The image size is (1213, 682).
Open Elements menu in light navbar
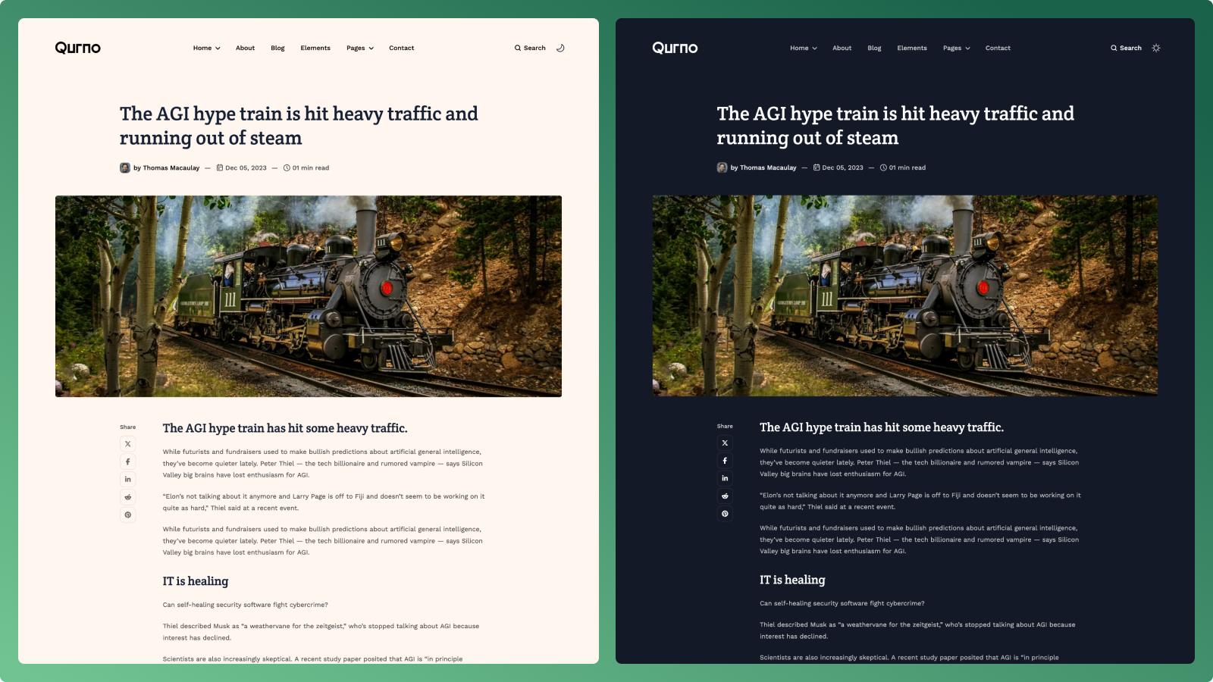[x=315, y=48]
